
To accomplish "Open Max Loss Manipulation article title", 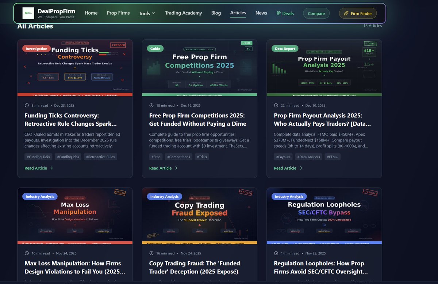I will pyautogui.click(x=75, y=268).
